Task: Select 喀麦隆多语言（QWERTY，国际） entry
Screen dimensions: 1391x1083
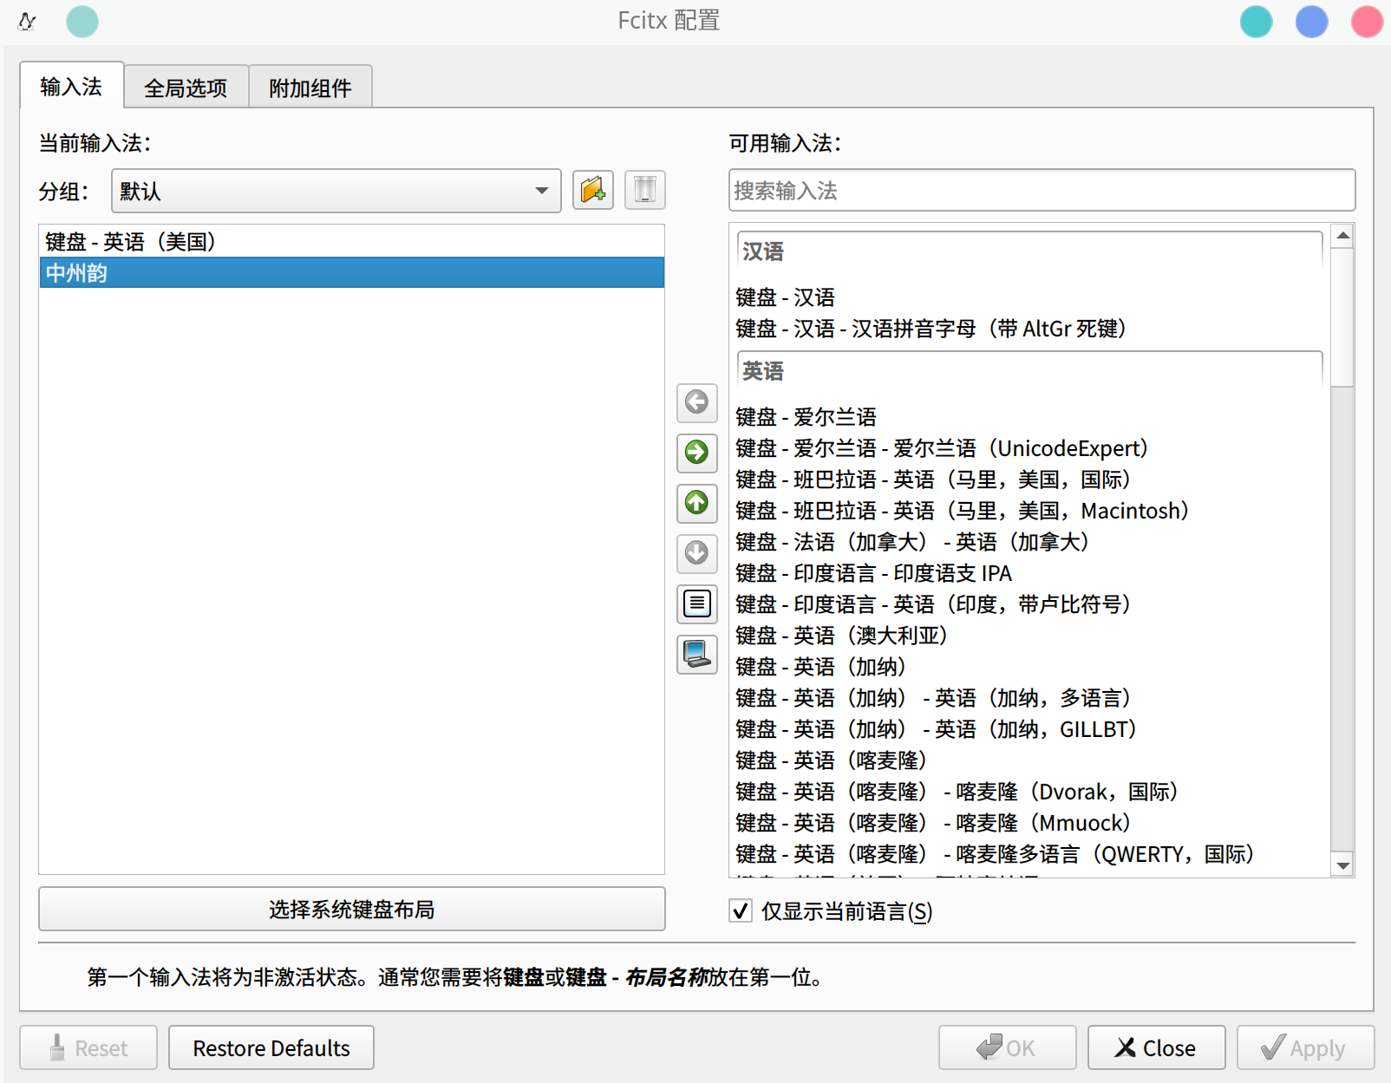Action: (1029, 854)
